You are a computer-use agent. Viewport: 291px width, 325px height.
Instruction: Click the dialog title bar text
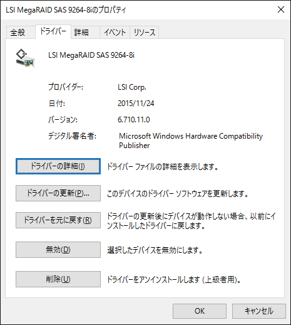66,10
